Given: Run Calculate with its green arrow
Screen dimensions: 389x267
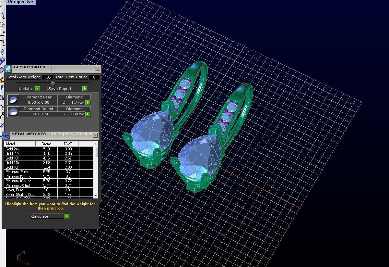Looking at the screenshot, I should pyautogui.click(x=67, y=216).
